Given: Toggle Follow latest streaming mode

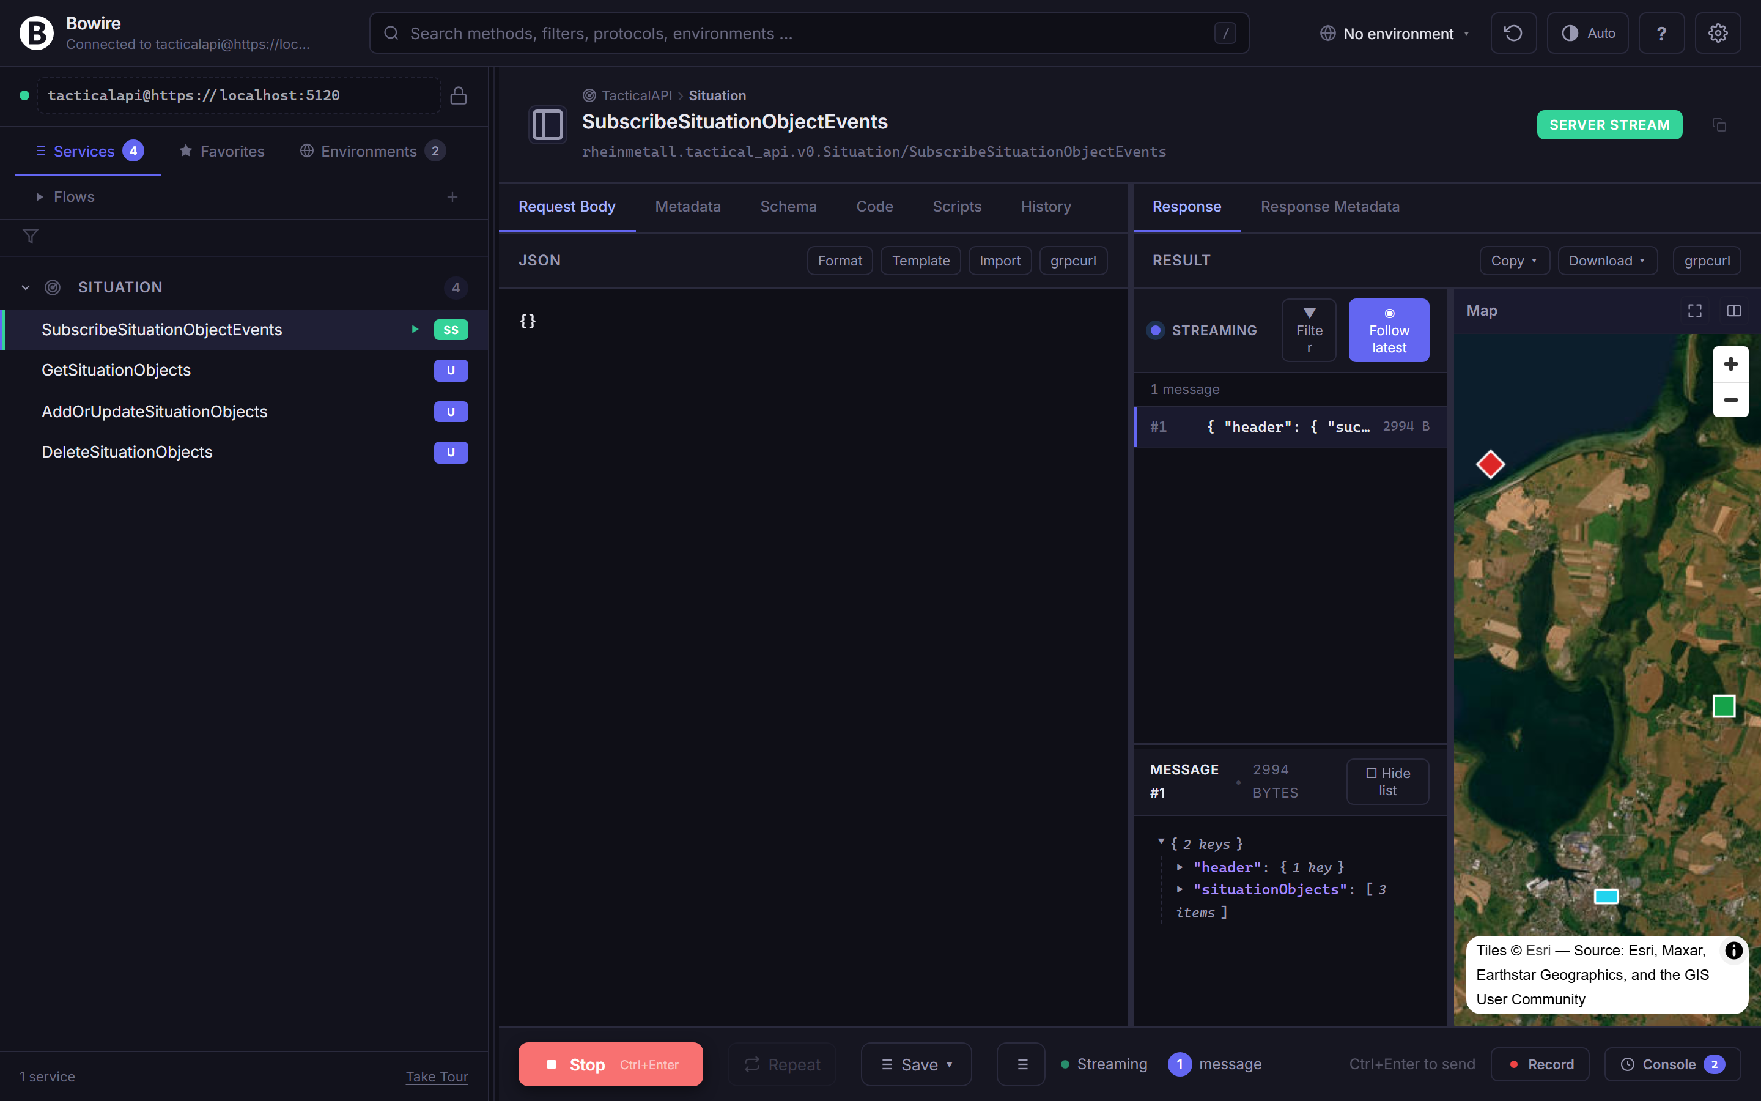Looking at the screenshot, I should coord(1389,330).
